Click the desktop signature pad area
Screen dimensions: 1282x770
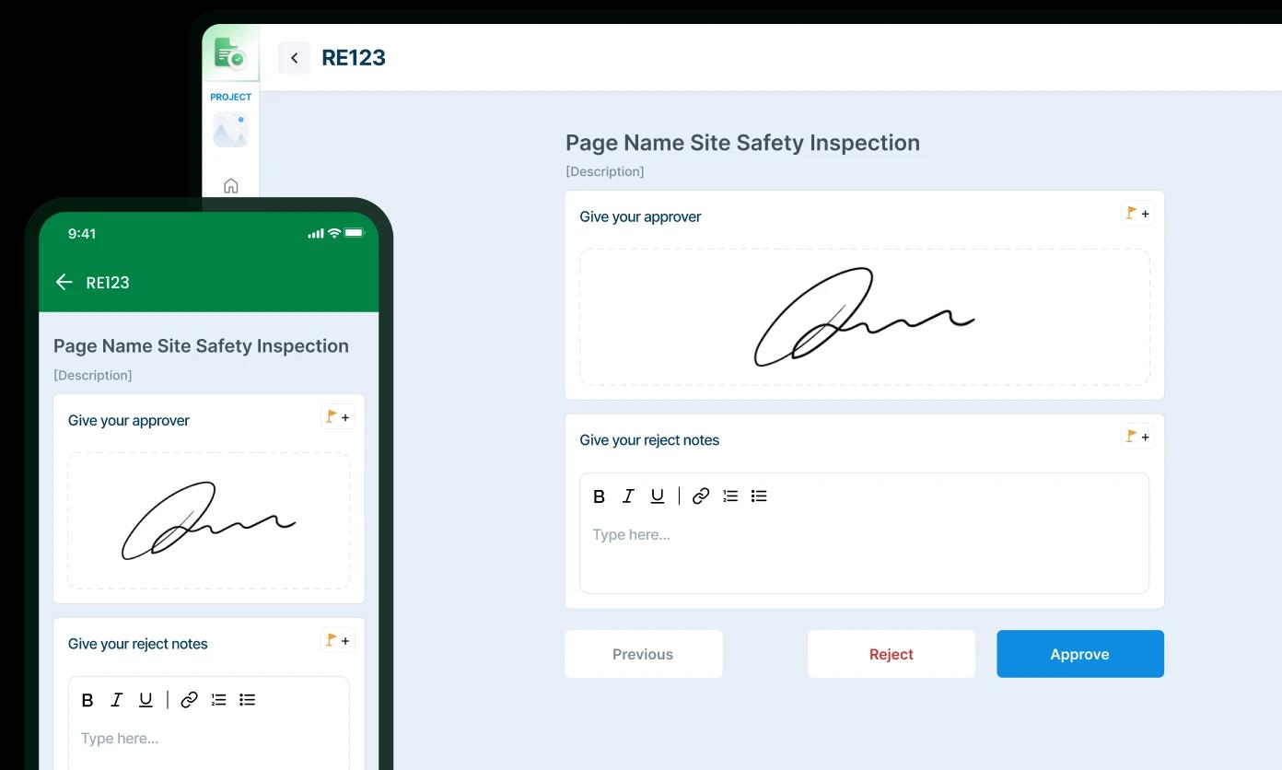tap(864, 317)
